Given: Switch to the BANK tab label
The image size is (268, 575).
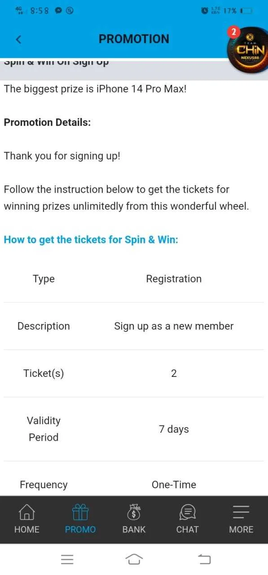Looking at the screenshot, I should coord(134,530).
